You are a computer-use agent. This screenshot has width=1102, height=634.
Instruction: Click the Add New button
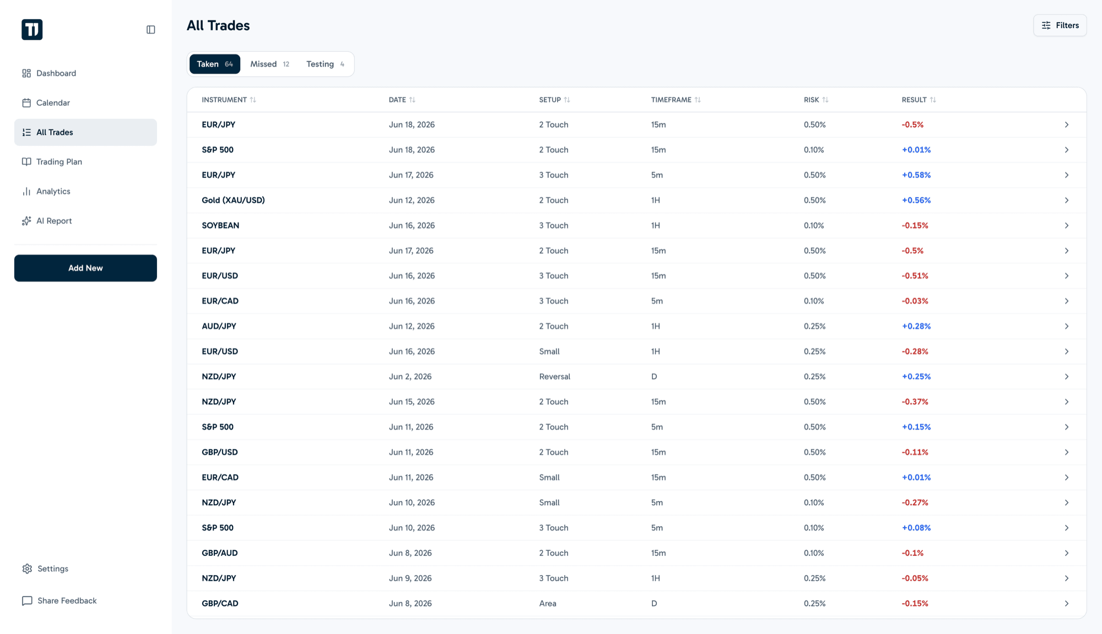[x=85, y=268]
